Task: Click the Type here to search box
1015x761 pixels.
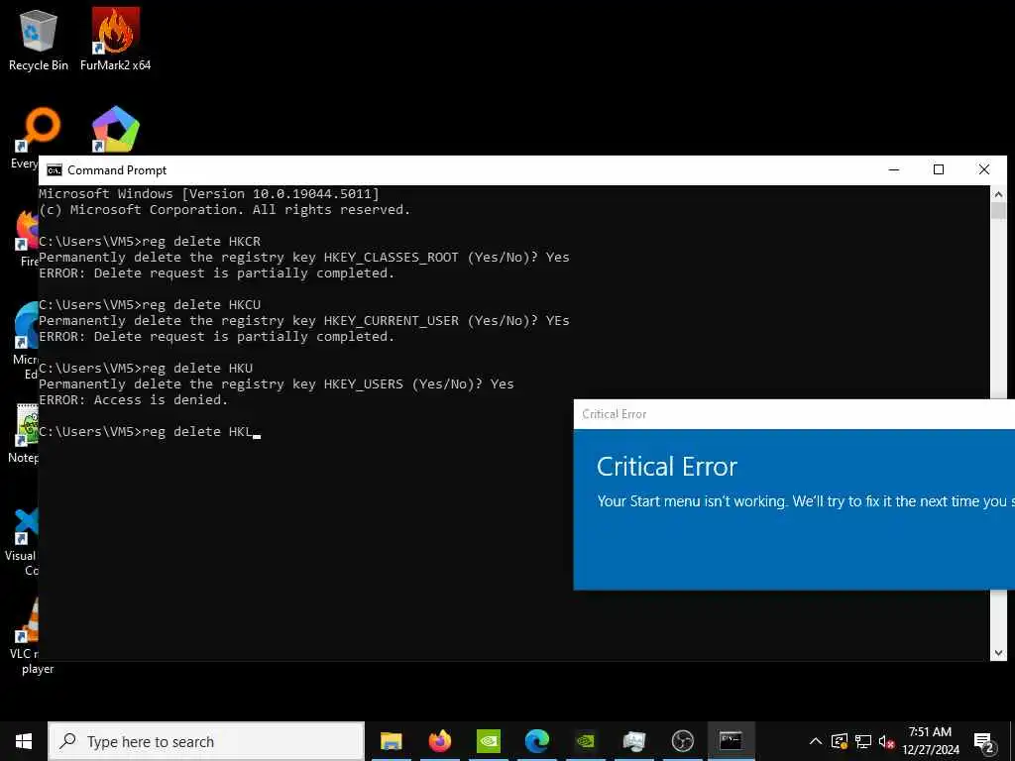Action: coord(206,741)
